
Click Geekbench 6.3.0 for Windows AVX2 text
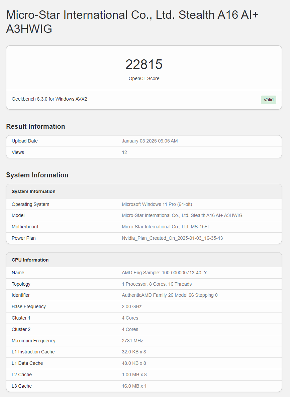click(50, 99)
